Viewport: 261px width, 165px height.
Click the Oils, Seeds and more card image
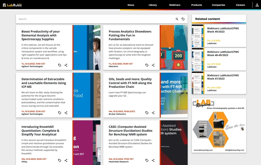coord(174,95)
